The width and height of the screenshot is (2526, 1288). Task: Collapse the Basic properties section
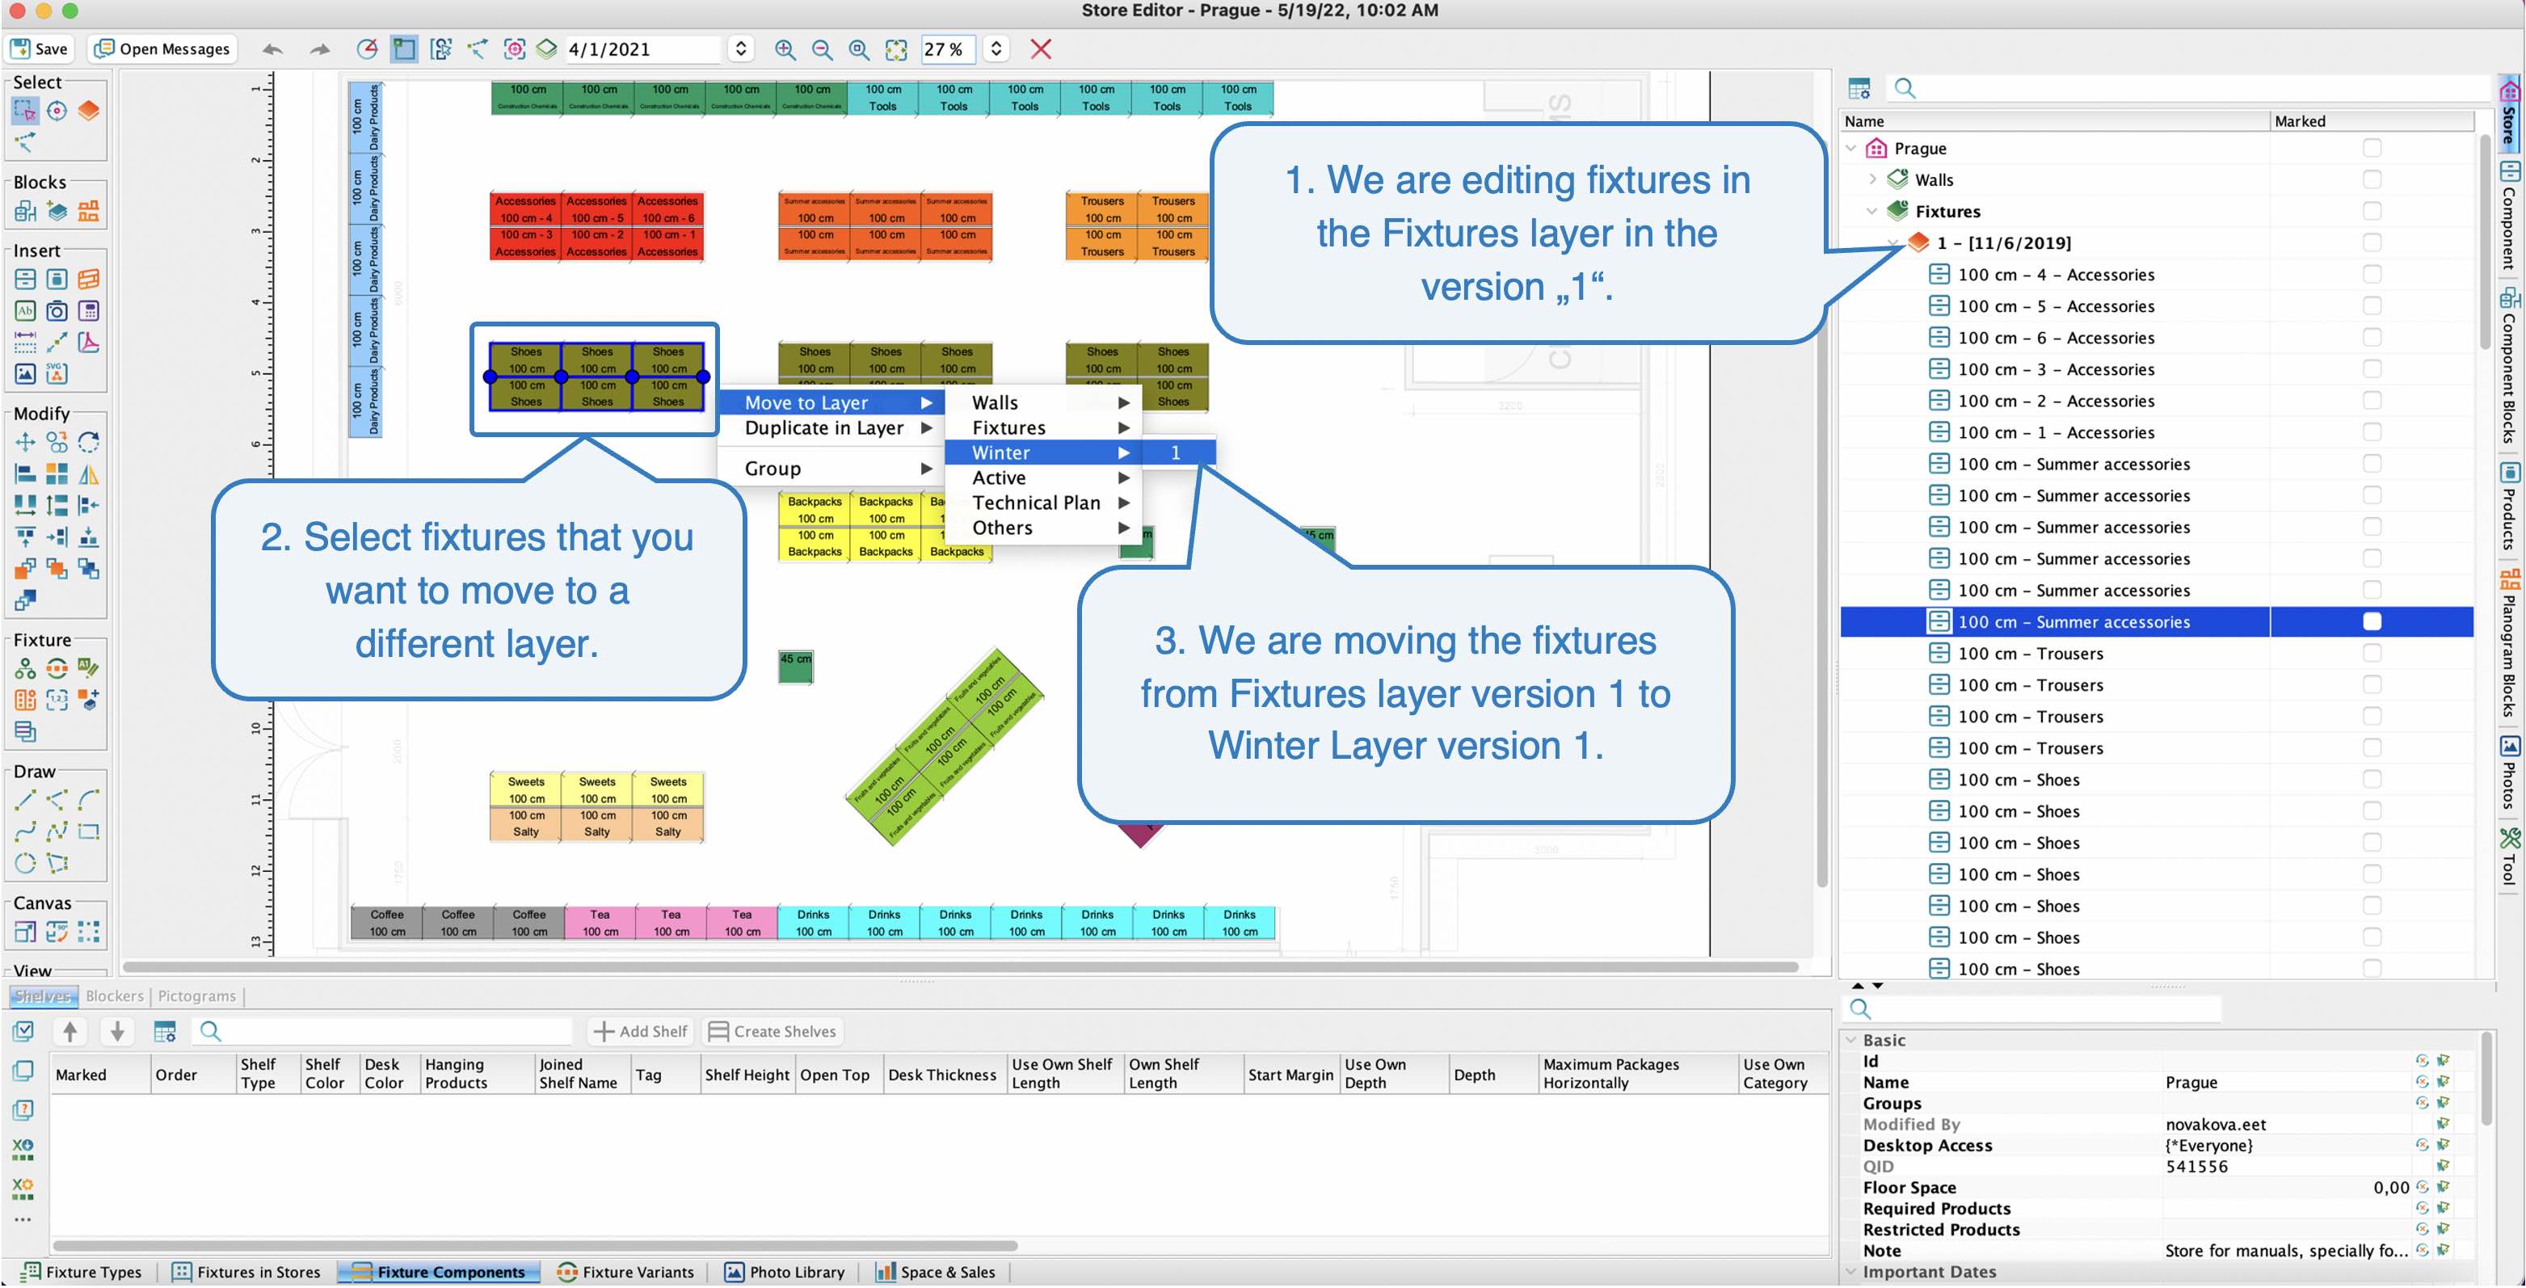pyautogui.click(x=1850, y=1040)
